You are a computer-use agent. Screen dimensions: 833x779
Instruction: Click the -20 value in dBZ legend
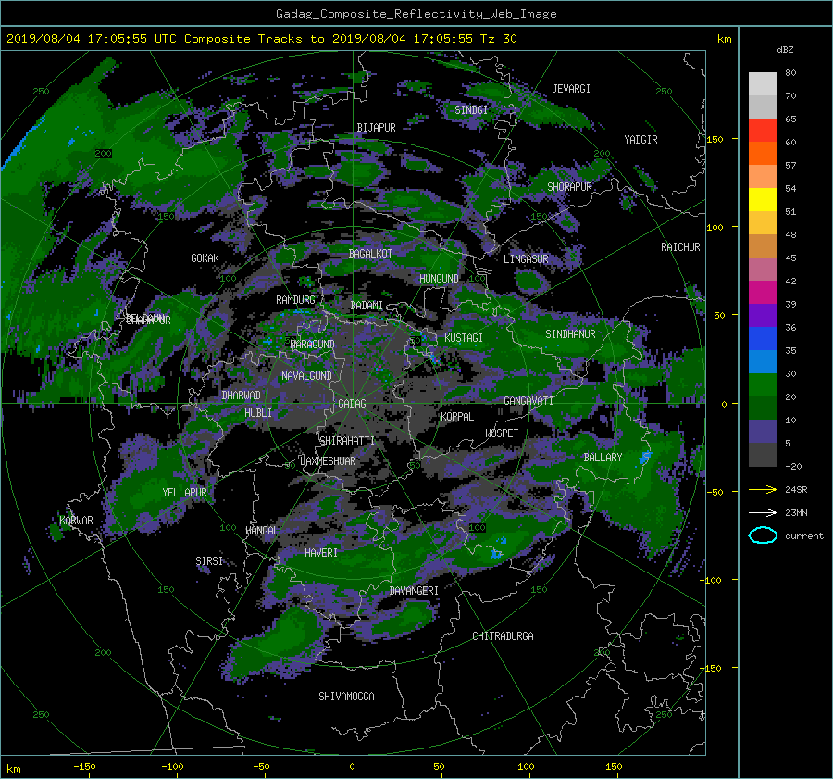(x=793, y=466)
